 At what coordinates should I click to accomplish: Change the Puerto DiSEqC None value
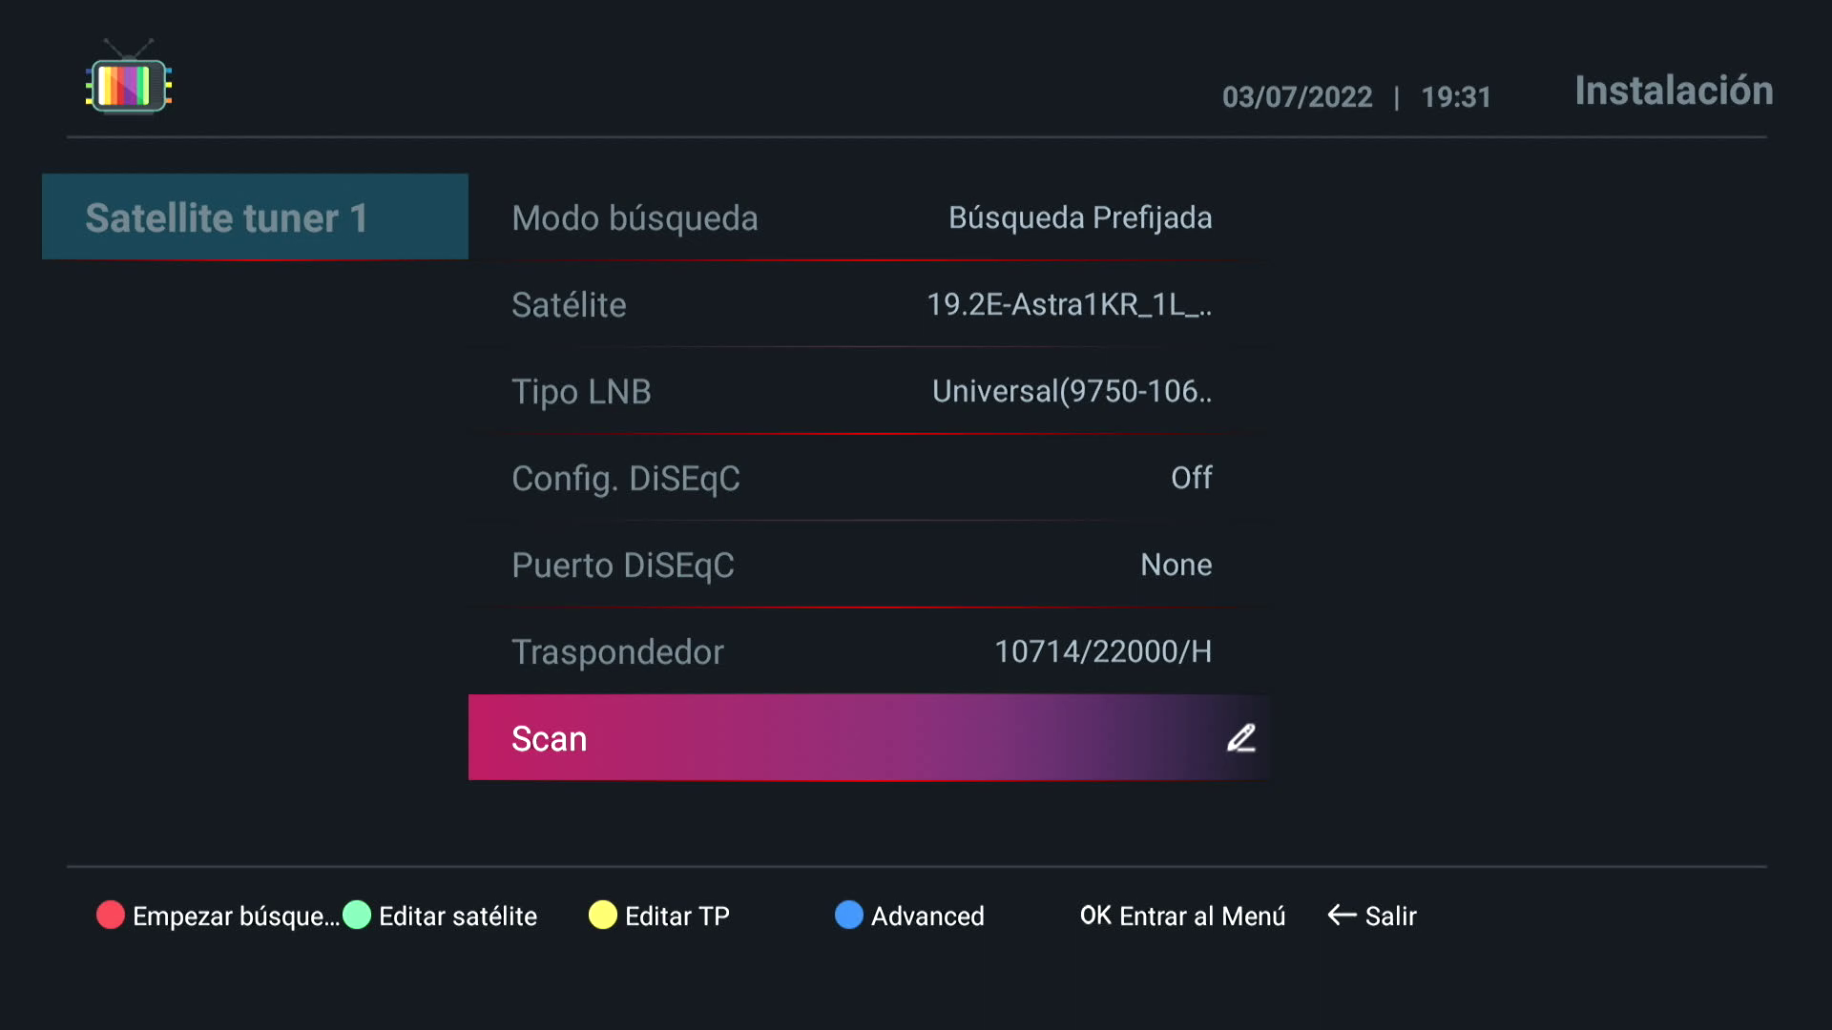(1176, 565)
